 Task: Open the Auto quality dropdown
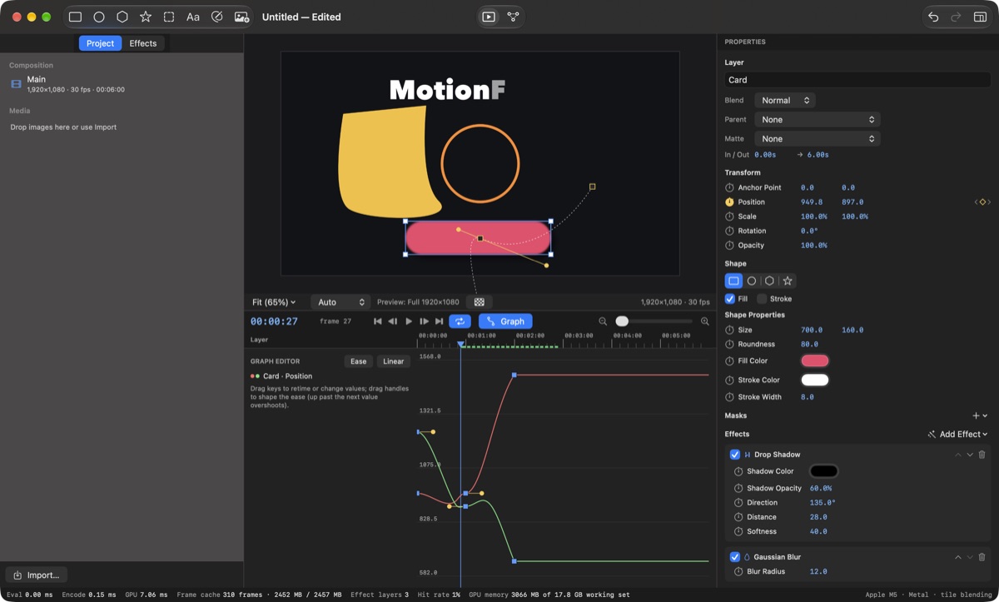tap(340, 302)
